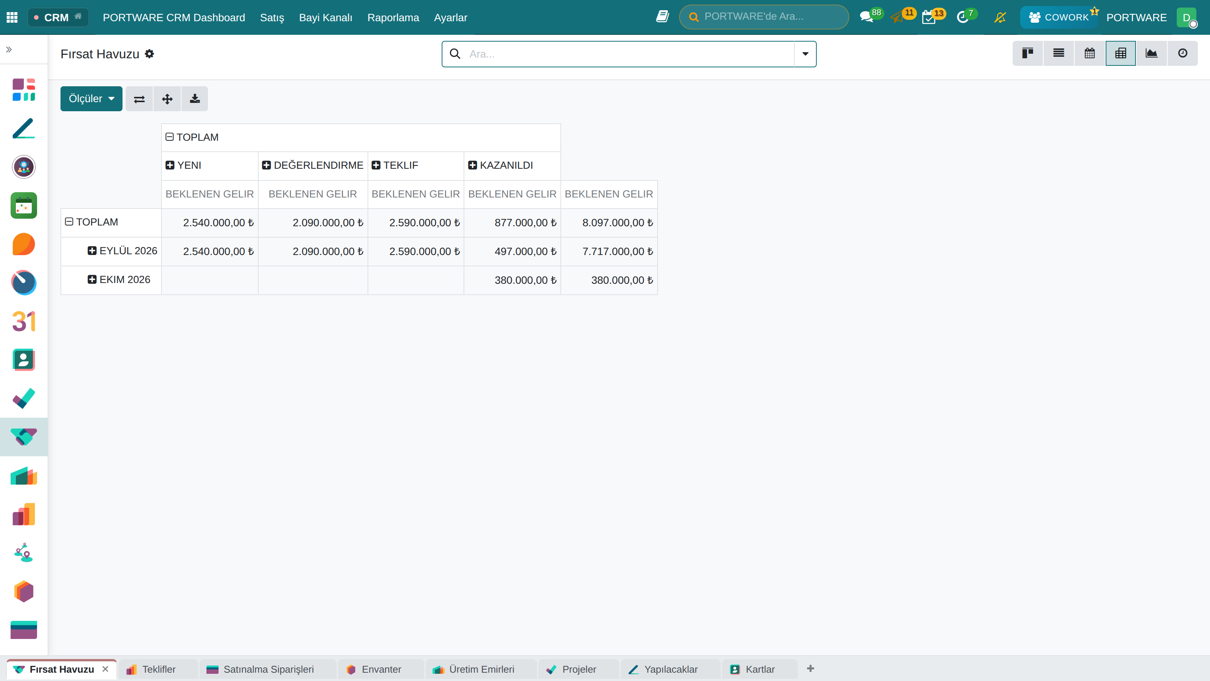Expand the EYLÜL 2026 row
The height and width of the screenshot is (681, 1210).
point(92,250)
